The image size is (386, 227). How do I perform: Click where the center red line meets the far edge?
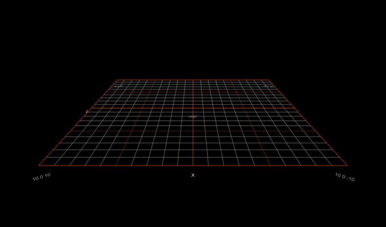coord(193,80)
